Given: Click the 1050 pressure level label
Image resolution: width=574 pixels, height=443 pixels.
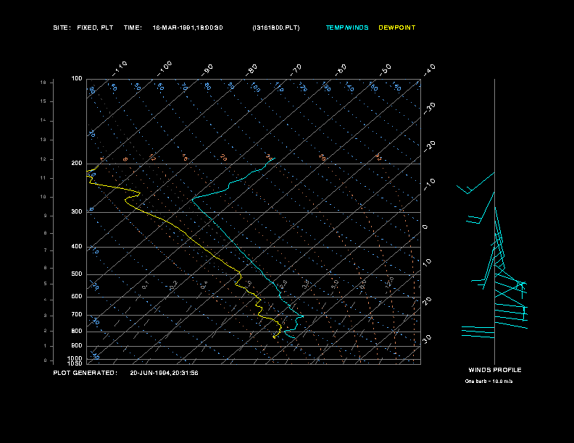Looking at the screenshot, I should [x=75, y=363].
